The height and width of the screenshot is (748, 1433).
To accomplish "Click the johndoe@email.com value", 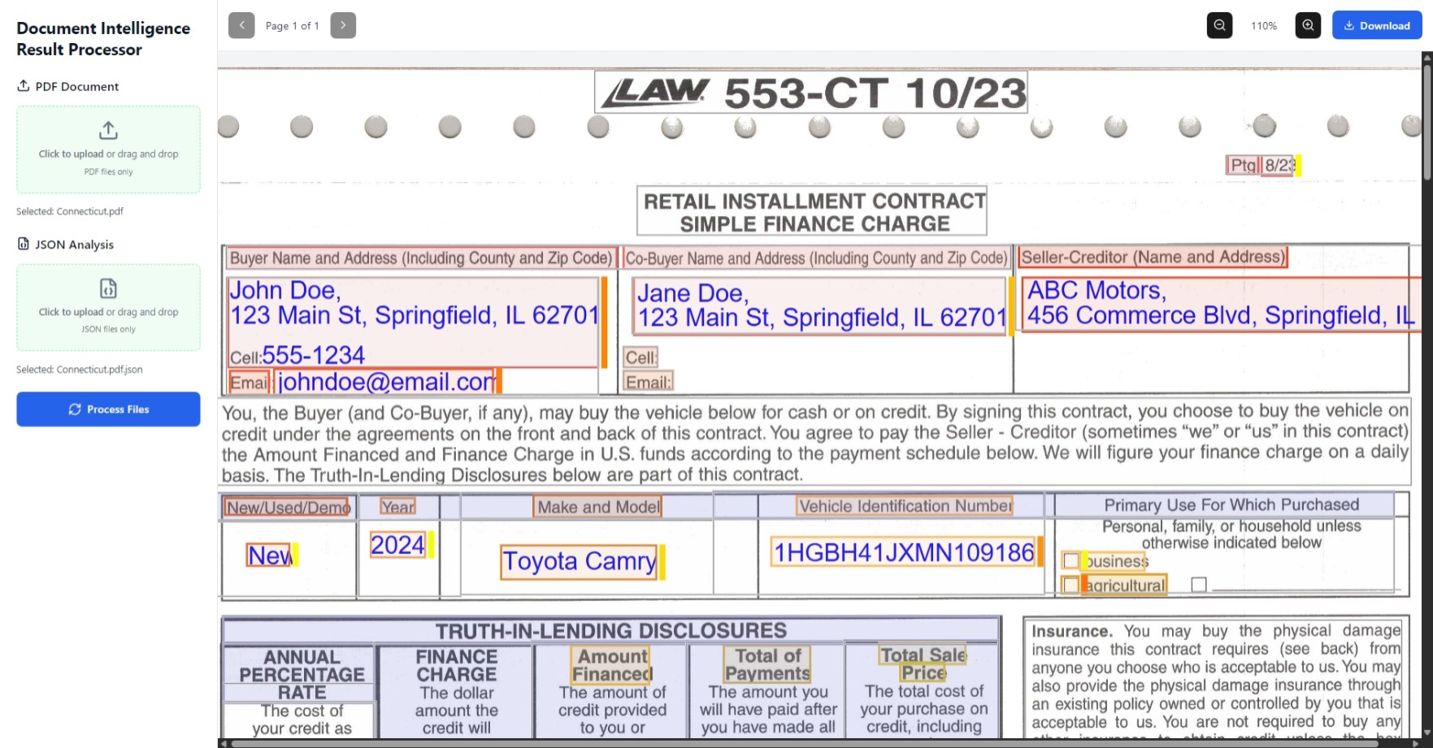I will coord(385,382).
